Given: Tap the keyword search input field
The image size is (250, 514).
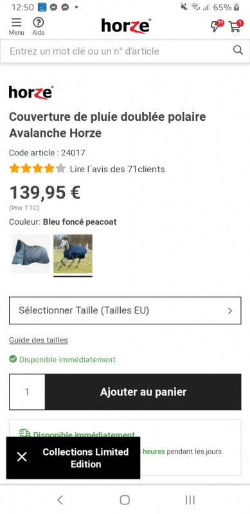Looking at the screenshot, I should pos(118,51).
